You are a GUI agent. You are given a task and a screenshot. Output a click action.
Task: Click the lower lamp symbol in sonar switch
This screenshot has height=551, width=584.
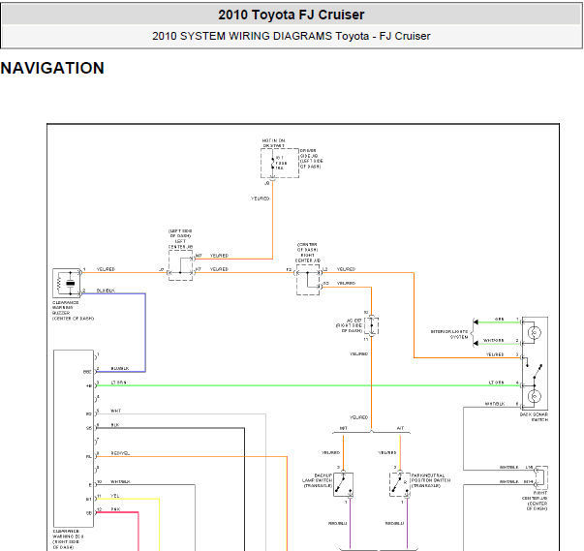pos(535,396)
